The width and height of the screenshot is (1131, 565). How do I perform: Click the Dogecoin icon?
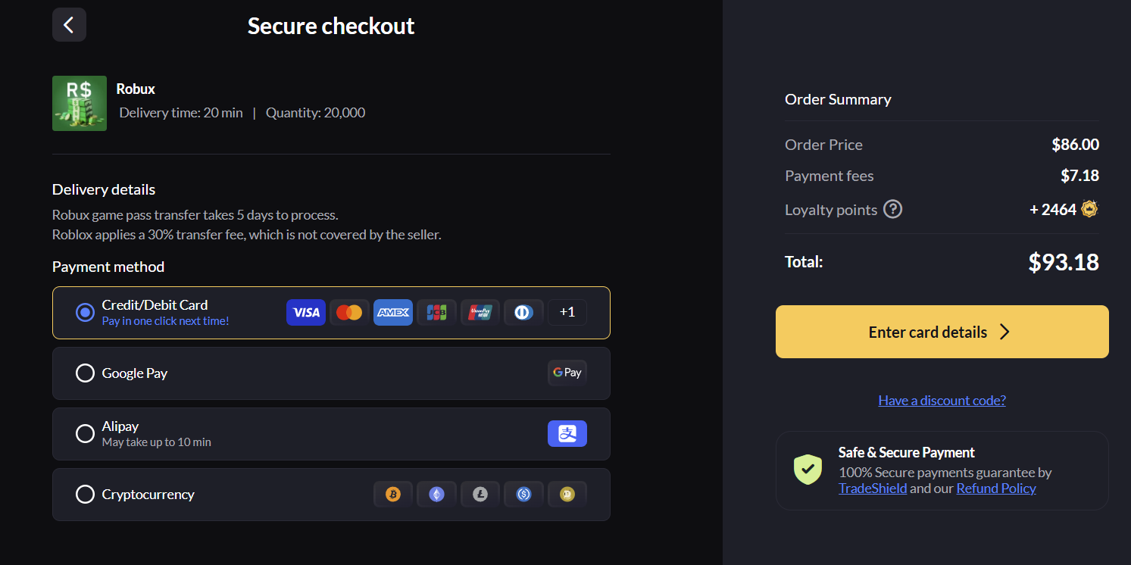[567, 495]
